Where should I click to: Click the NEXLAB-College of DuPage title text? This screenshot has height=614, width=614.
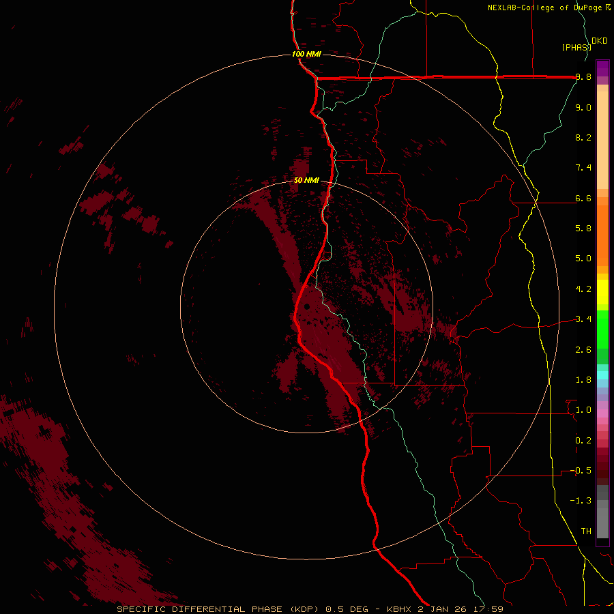(546, 8)
